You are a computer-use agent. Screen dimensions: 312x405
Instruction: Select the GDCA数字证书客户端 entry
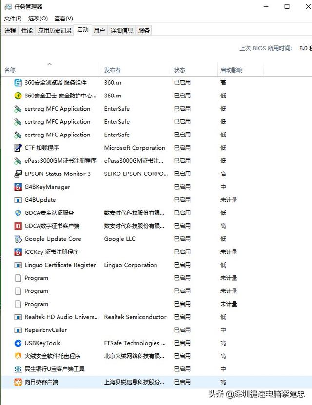(156, 226)
